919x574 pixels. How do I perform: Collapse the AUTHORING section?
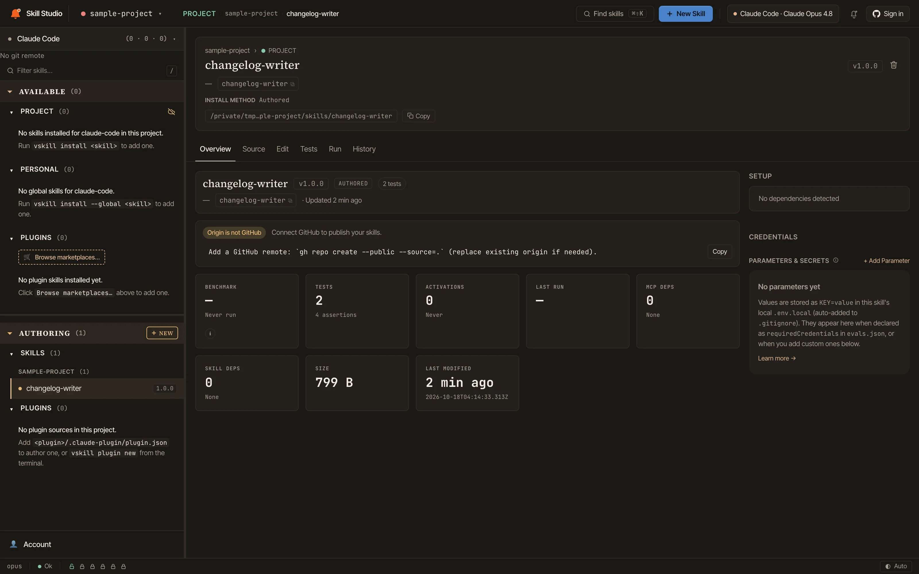10,333
